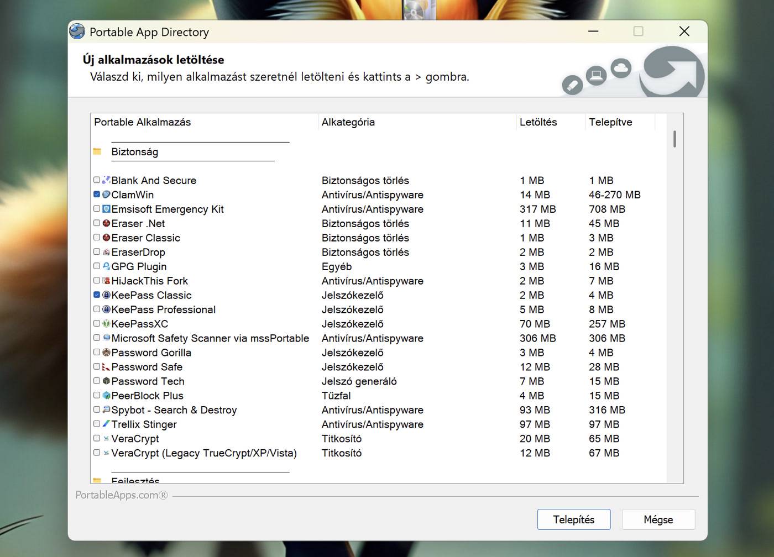Check the Trellix Stinger checkbox

click(97, 424)
